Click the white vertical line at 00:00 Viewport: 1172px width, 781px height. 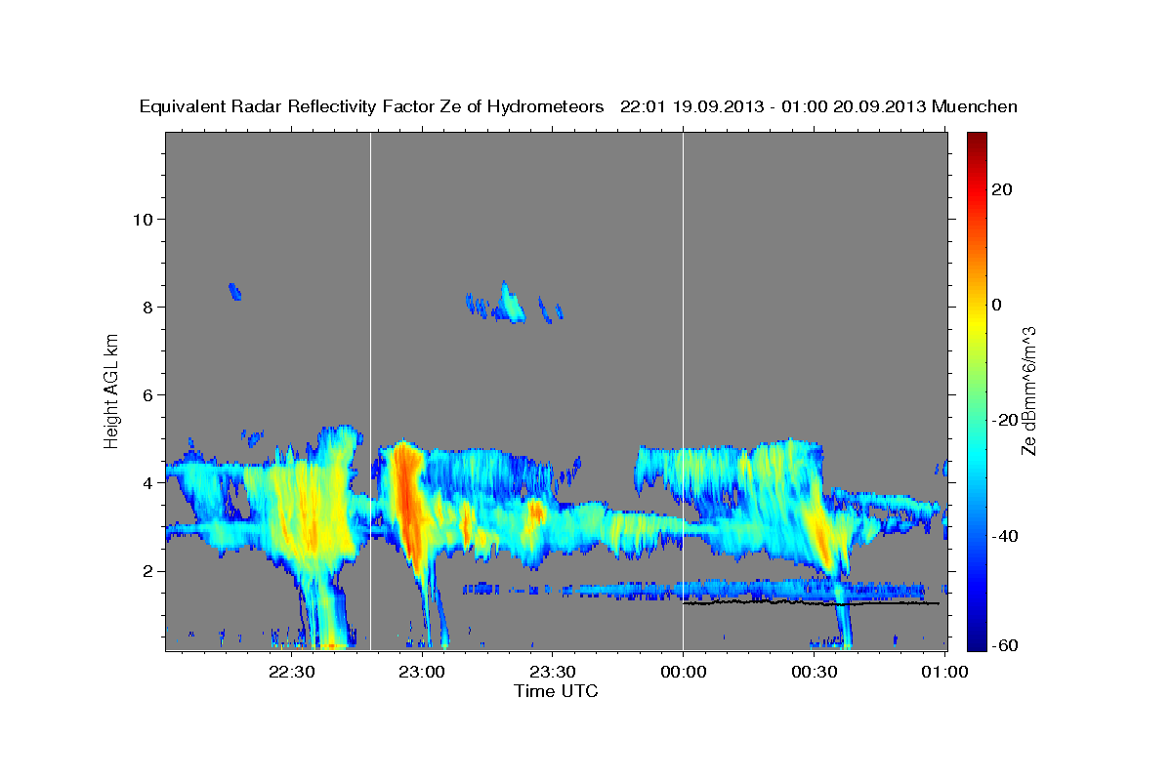(683, 390)
